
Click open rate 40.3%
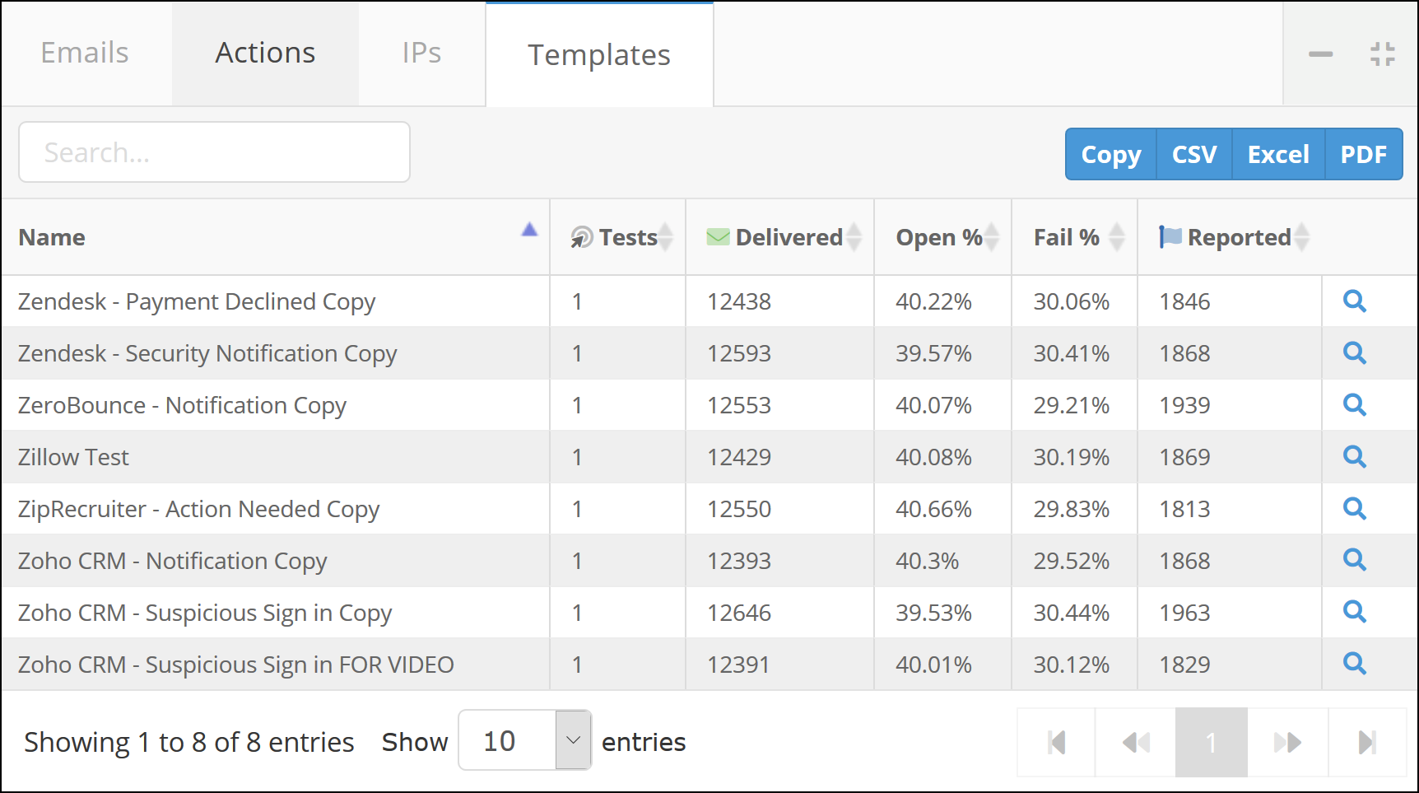coord(927,561)
